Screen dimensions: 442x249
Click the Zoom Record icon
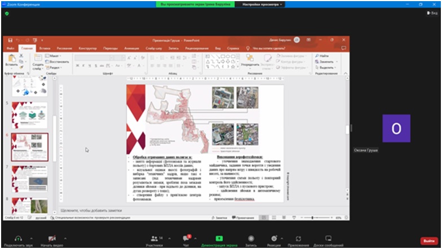pyautogui.click(x=251, y=239)
